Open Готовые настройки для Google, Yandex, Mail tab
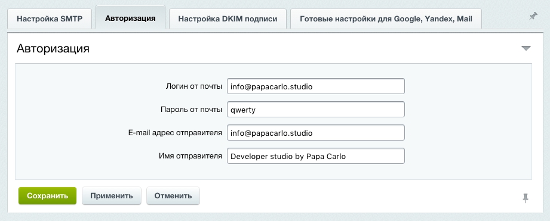Screen dimensions: 550x221 pyautogui.click(x=386, y=19)
